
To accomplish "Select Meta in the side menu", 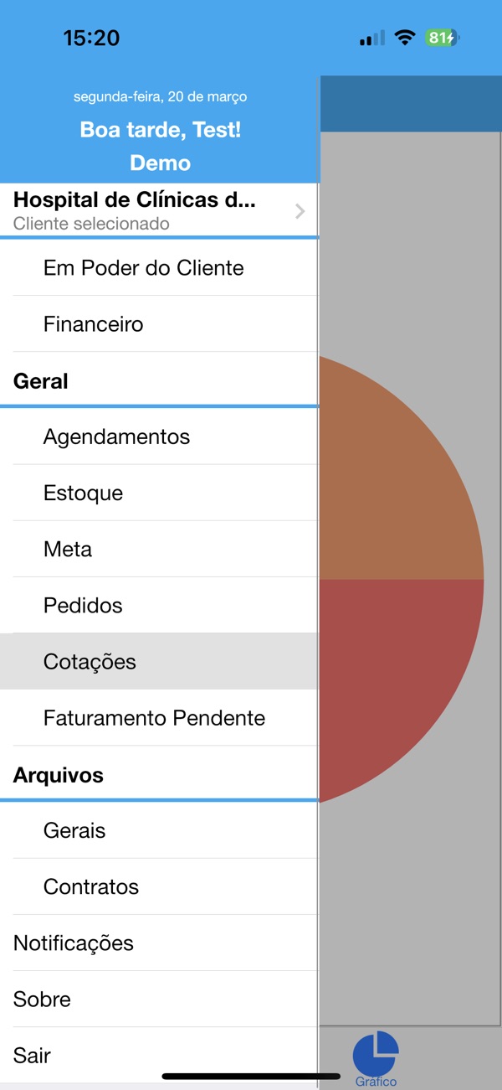I will pyautogui.click(x=68, y=549).
